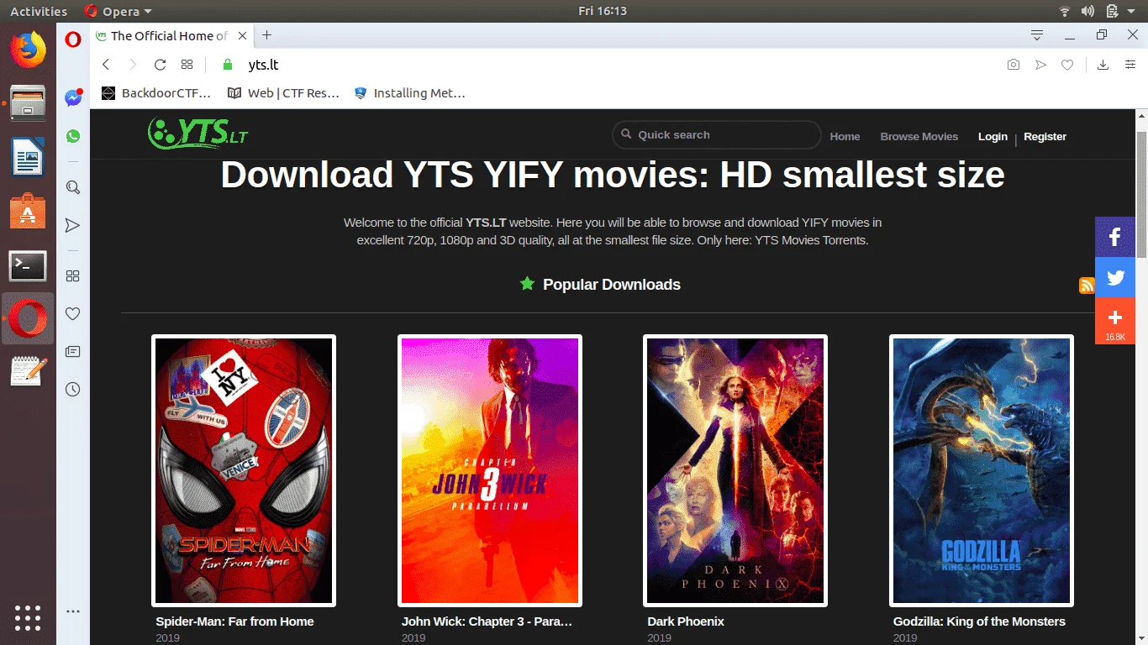Click the Register link
This screenshot has width=1148, height=645.
coord(1045,137)
